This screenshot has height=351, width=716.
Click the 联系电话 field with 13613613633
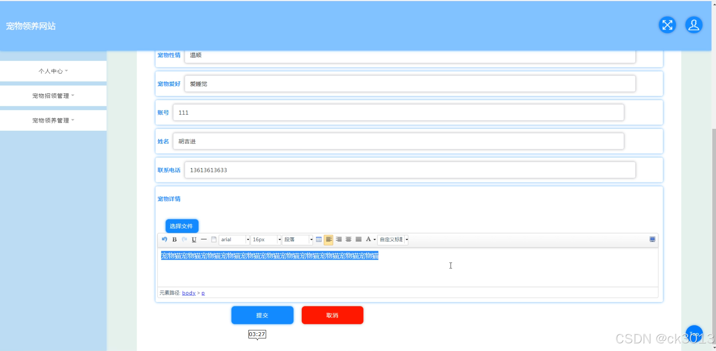pos(410,170)
